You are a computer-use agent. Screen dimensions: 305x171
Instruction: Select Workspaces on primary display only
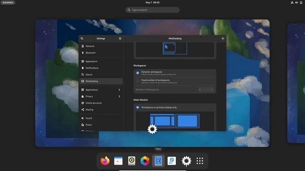coord(138,107)
